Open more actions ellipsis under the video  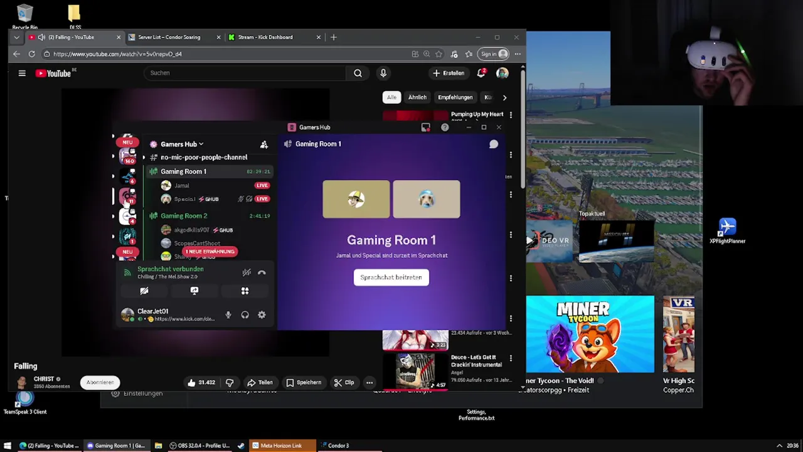(x=370, y=382)
